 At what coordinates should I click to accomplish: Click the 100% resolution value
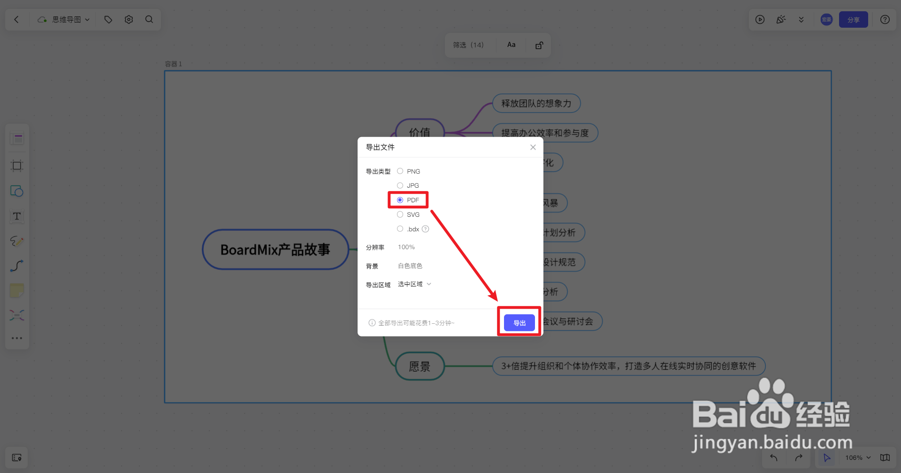[406, 247]
